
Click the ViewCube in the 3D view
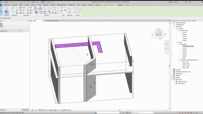(x=159, y=32)
